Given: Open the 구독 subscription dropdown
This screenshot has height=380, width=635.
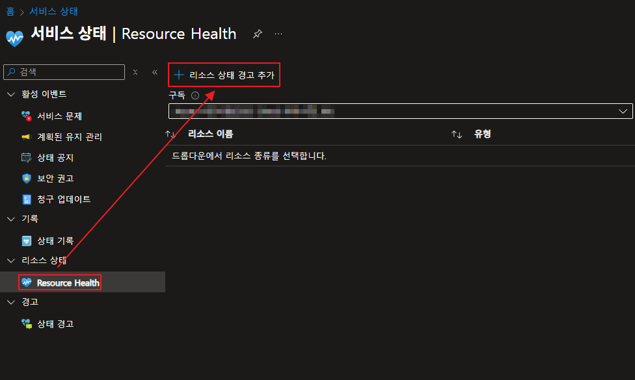Looking at the screenshot, I should (x=401, y=111).
